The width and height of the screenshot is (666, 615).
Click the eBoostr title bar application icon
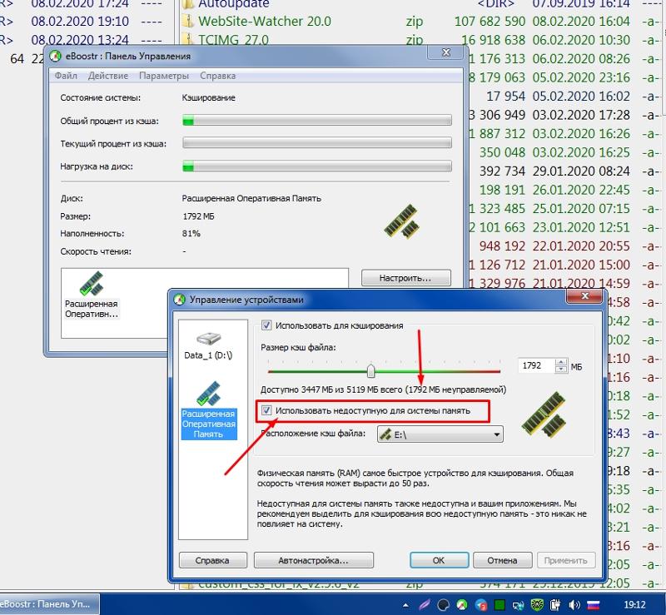[x=55, y=56]
